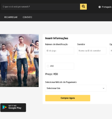The image size is (112, 119).
Task: Click the Google Play triangle logo
Action: click(x=4, y=107)
